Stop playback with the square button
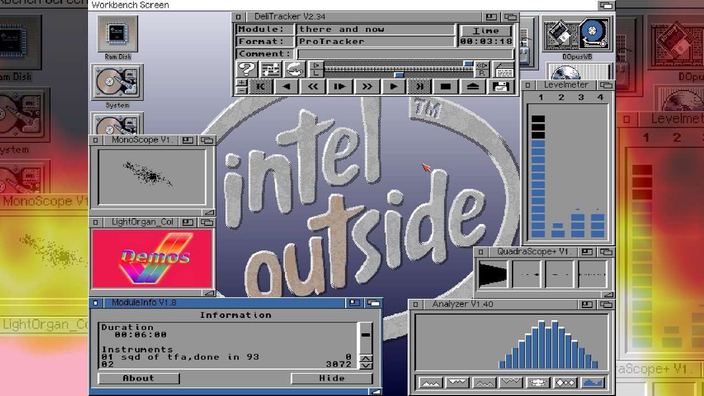Screen dimensions: 704x396 pos(446,86)
